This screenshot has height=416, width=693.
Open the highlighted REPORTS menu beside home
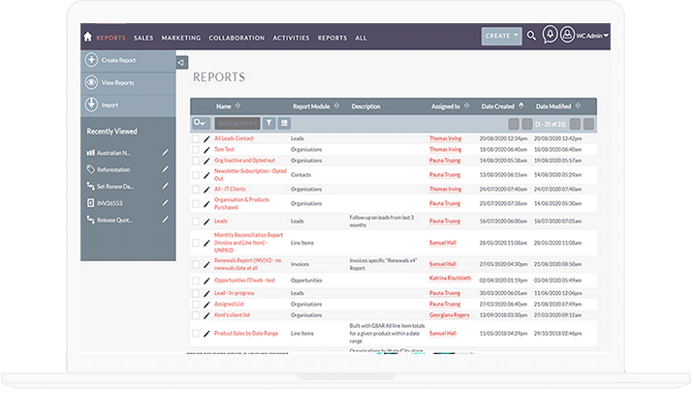(x=110, y=38)
